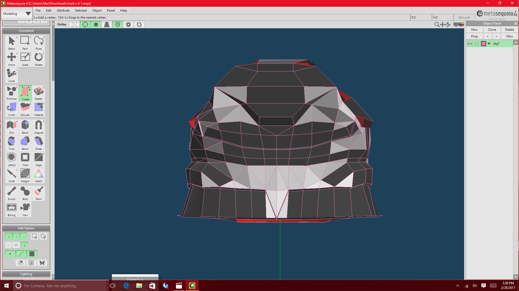Image resolution: width=519 pixels, height=291 pixels.
Task: Click Clone in the Object Panel
Action: 492,30
